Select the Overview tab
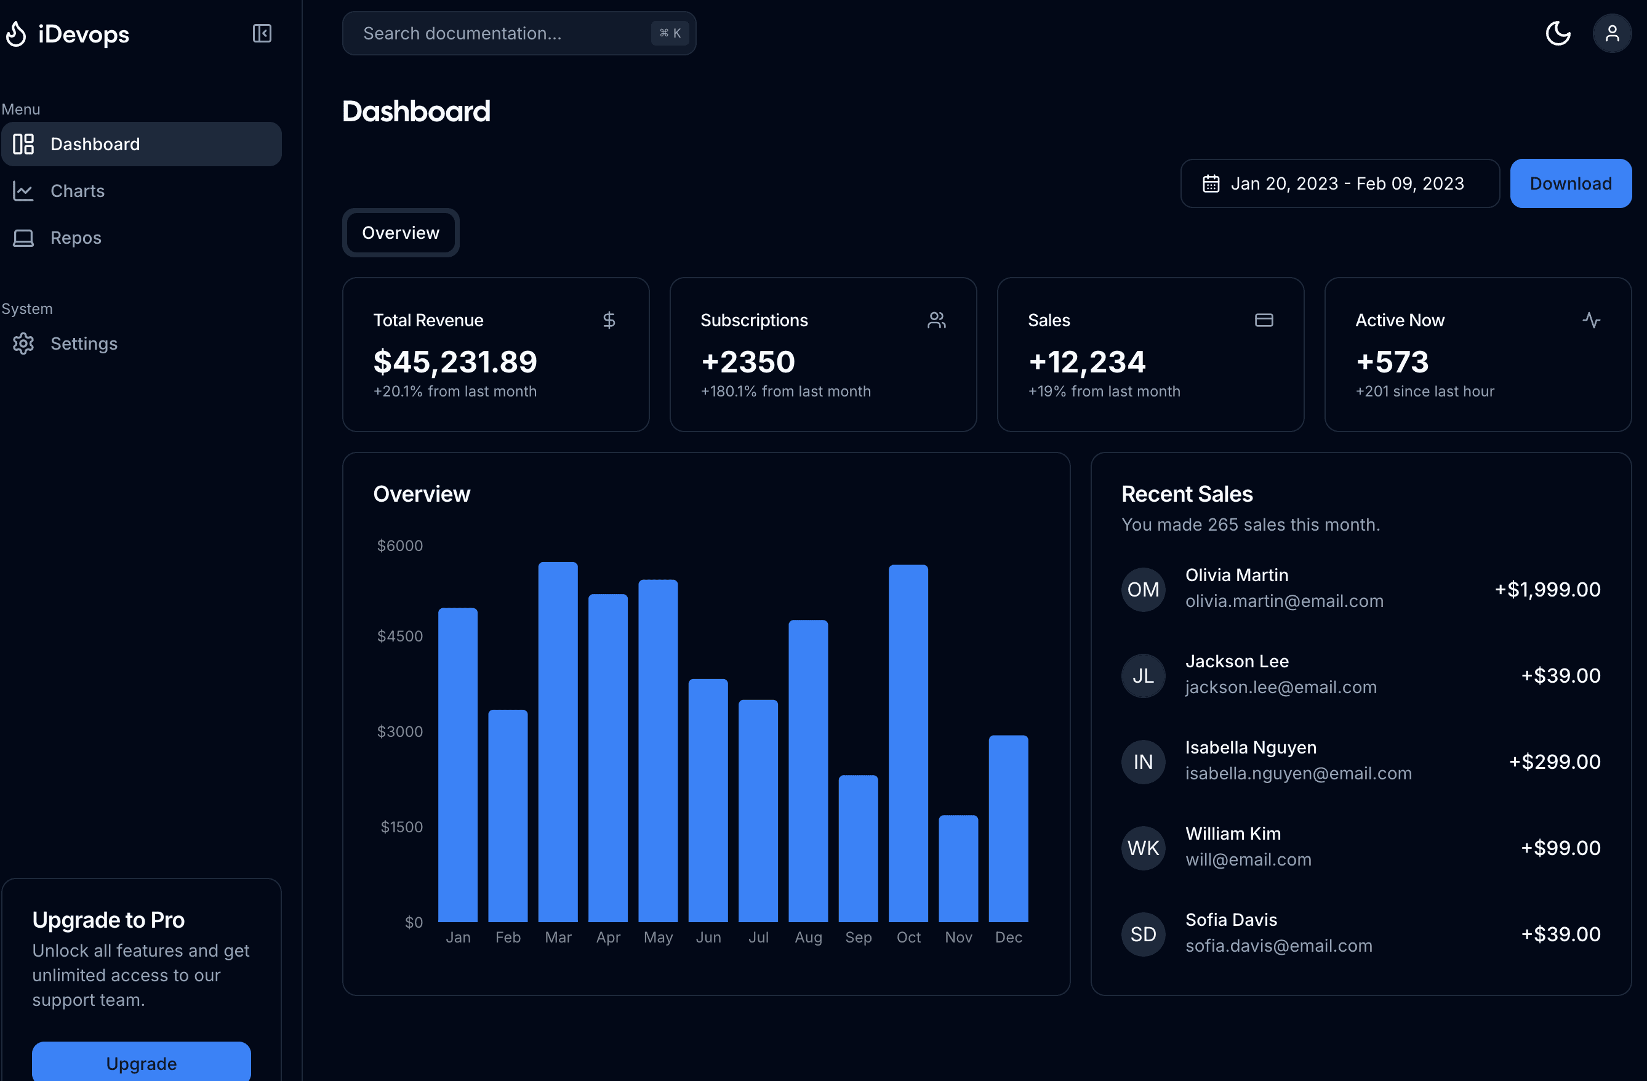The width and height of the screenshot is (1647, 1081). [400, 231]
